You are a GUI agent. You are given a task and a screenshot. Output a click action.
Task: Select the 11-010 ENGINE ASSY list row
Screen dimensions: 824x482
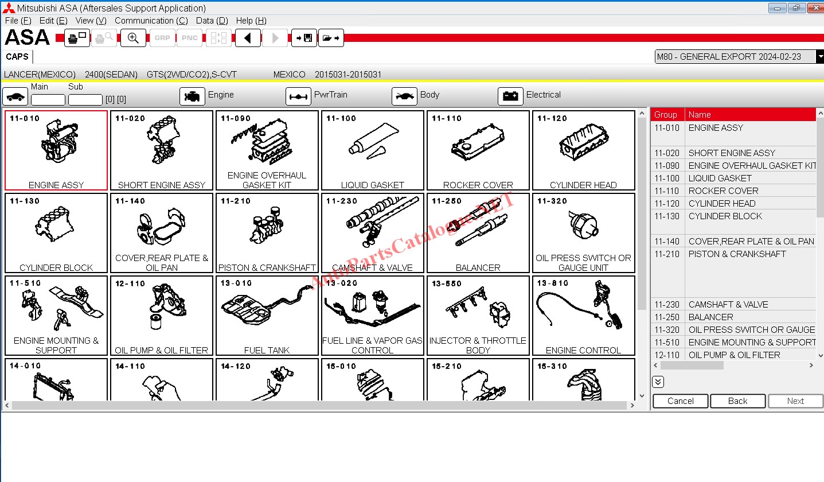click(x=733, y=134)
